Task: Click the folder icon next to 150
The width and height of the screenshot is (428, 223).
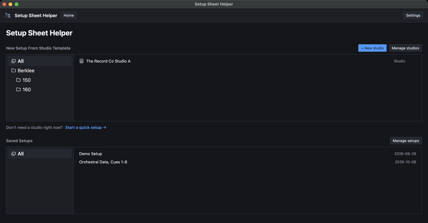Action: click(x=18, y=80)
